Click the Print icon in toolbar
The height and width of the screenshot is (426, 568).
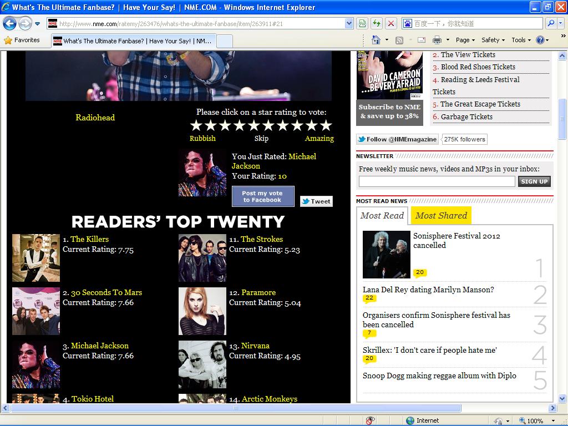437,40
